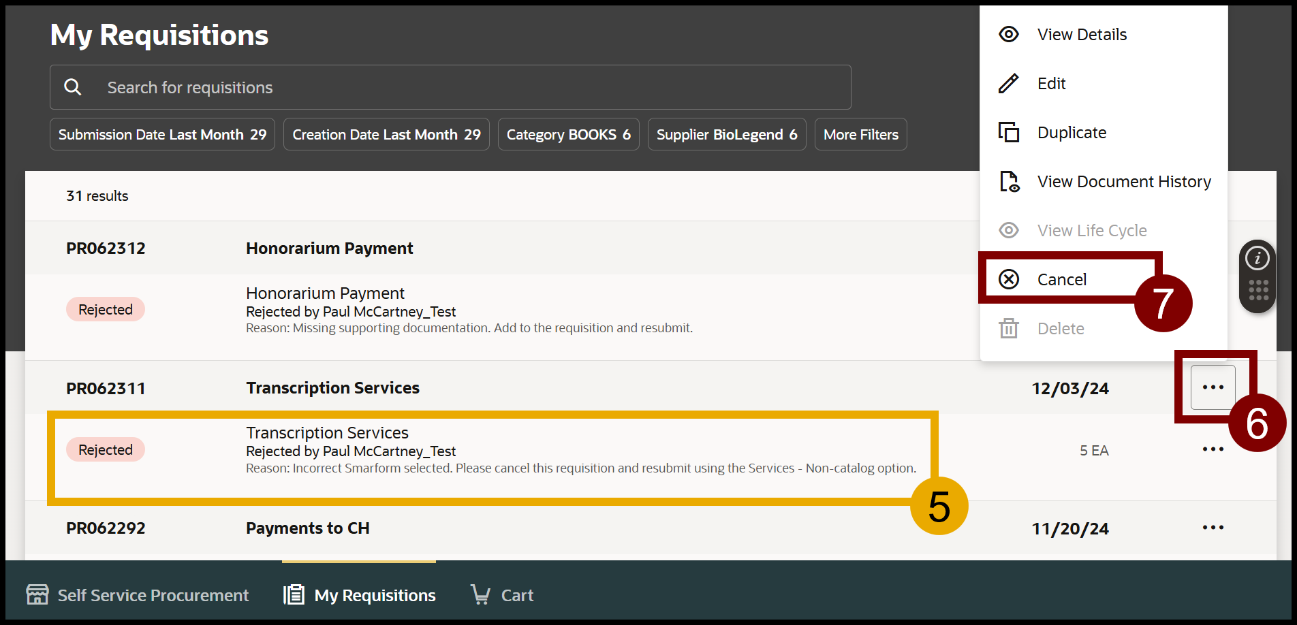The image size is (1297, 625).
Task: Open actions menu for Payments to CH
Action: (x=1213, y=528)
